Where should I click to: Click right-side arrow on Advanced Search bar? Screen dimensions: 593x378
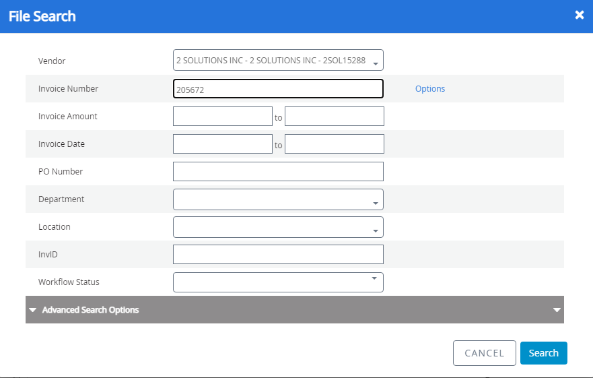556,310
